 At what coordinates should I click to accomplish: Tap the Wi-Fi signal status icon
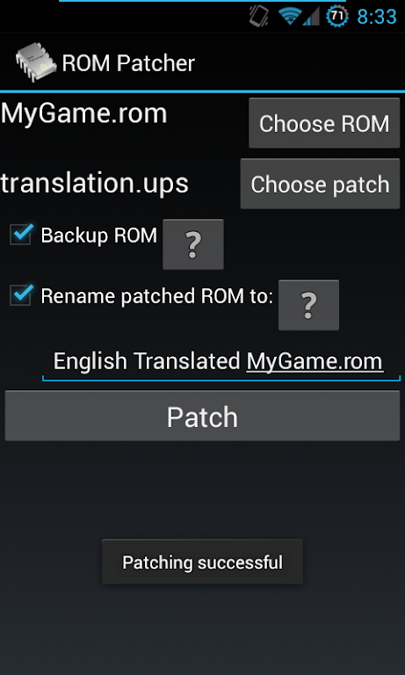tap(290, 17)
